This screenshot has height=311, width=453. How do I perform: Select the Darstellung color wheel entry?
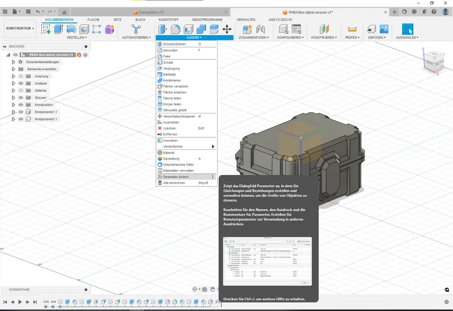pyautogui.click(x=171, y=159)
